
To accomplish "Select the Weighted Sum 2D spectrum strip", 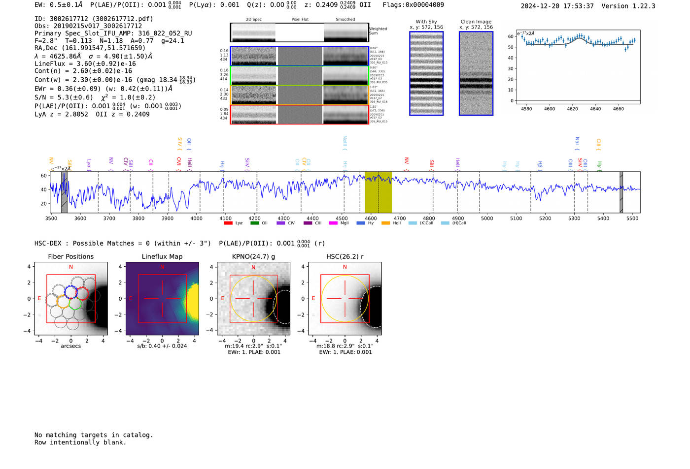I will click(x=299, y=32).
